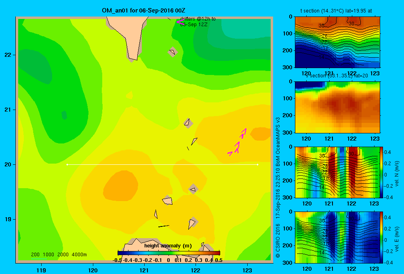Open the salinity section panel at lat=20
The width and height of the screenshot is (404, 274).
click(x=337, y=107)
